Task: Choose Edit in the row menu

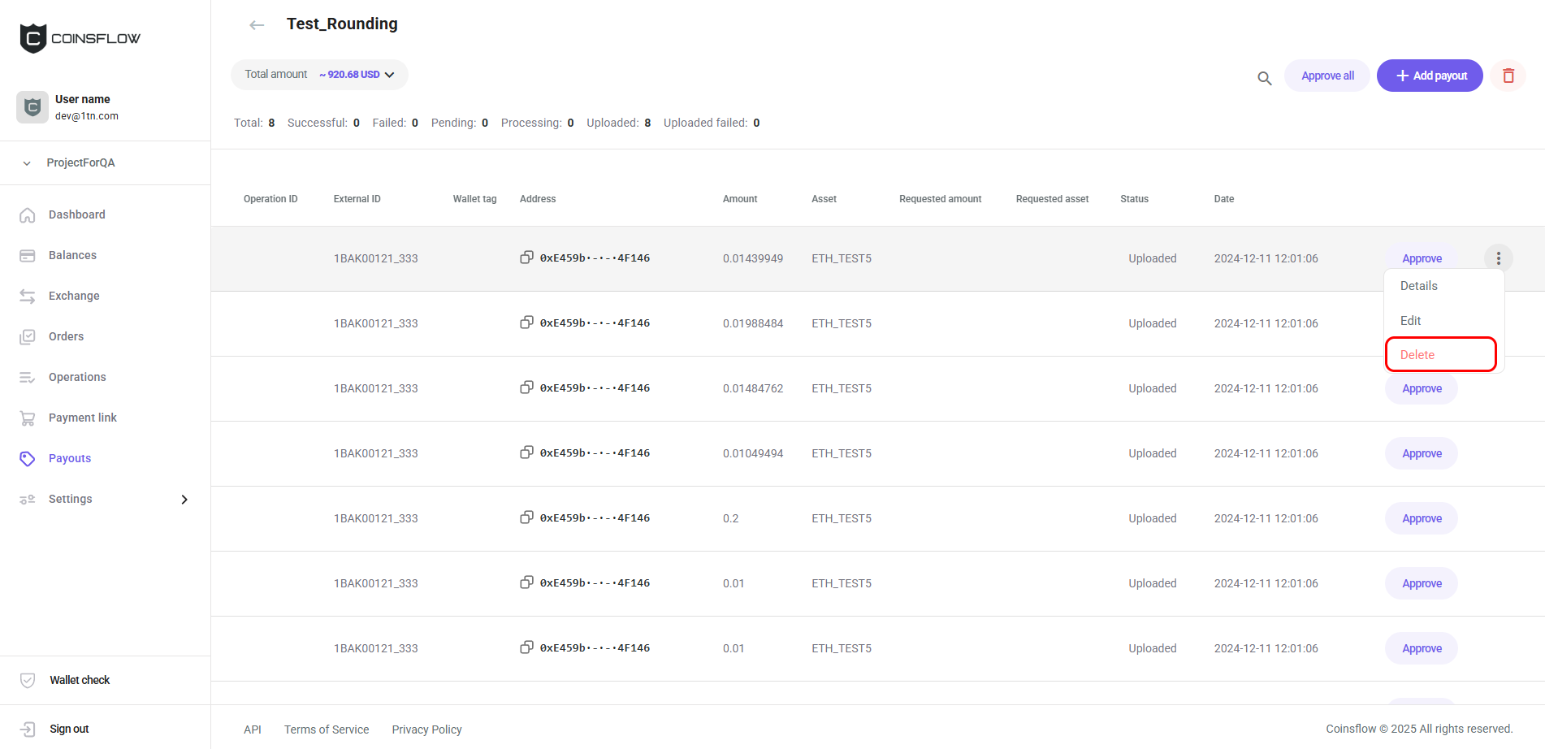Action: point(1410,321)
